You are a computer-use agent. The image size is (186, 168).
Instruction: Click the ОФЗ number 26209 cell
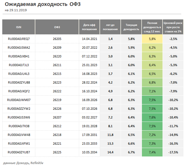point(57,48)
